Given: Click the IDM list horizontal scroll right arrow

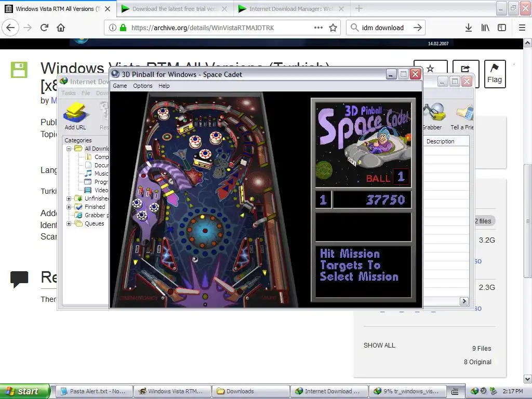Looking at the screenshot, I should [x=464, y=301].
